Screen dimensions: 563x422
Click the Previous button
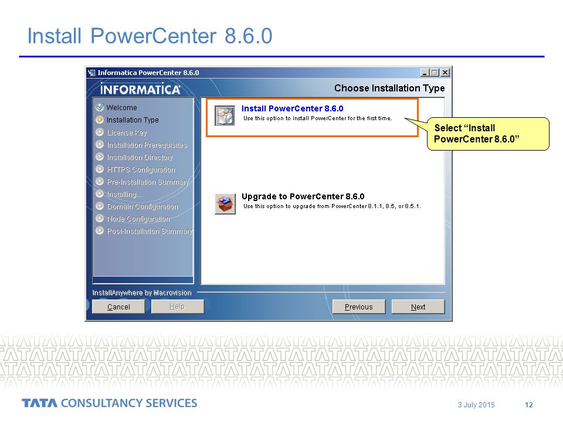[359, 307]
